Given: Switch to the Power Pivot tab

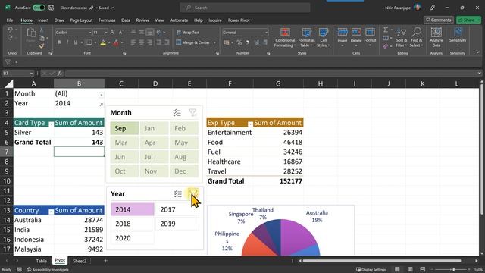Looking at the screenshot, I should click(x=239, y=20).
